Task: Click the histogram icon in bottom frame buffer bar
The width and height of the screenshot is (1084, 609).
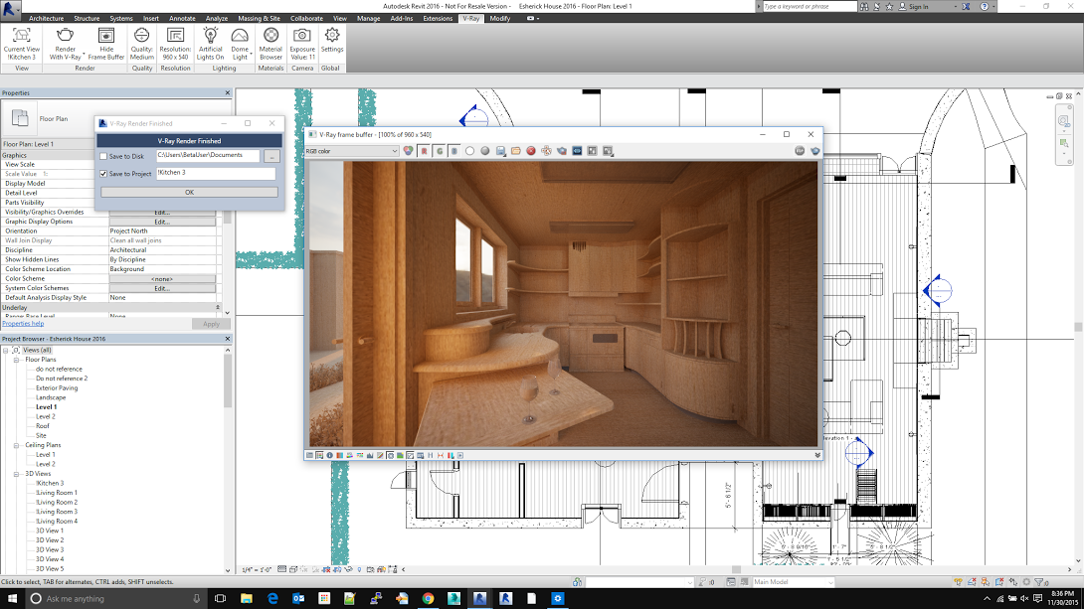Action: [370, 455]
